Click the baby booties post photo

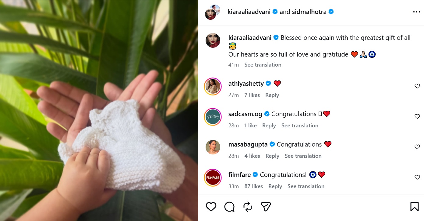99,111
